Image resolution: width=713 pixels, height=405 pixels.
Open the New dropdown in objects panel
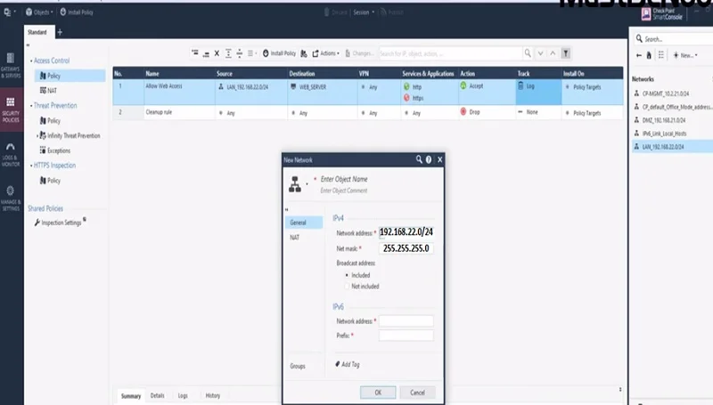[x=684, y=55]
